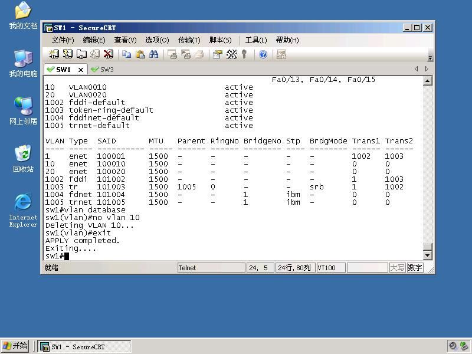472x354 pixels.
Task: Click the Connect in Tab icon
Action: pos(81,54)
